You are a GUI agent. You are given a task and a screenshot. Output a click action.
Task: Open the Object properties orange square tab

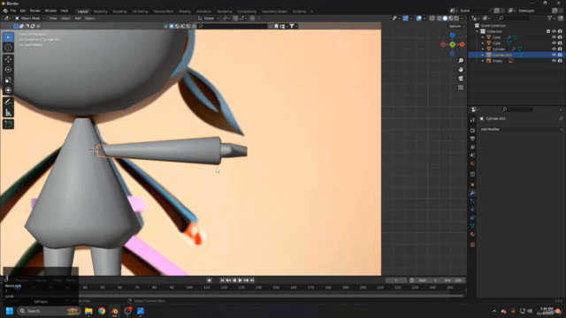pos(472,185)
